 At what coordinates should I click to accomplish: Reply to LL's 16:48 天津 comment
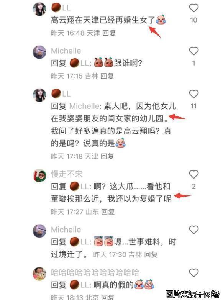click(x=109, y=33)
